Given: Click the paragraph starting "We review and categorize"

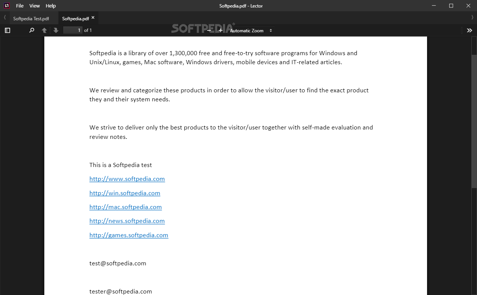Looking at the screenshot, I should point(229,95).
